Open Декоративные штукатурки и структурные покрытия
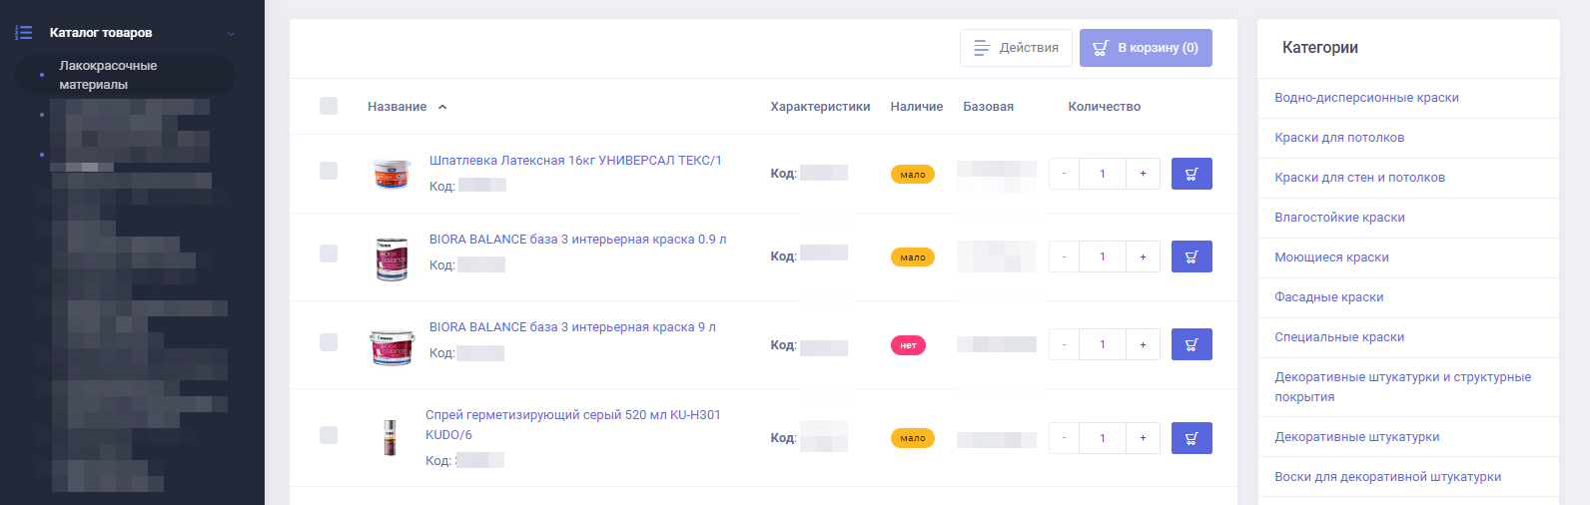Viewport: 1590px width, 505px height. [x=1402, y=387]
